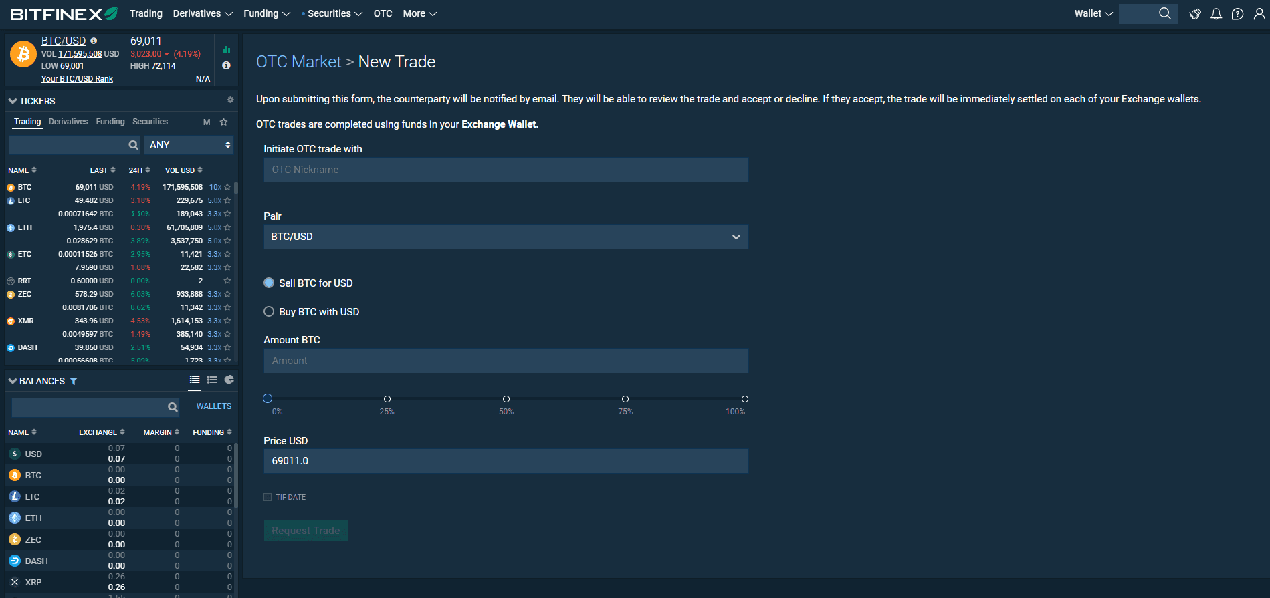The height and width of the screenshot is (598, 1270).
Task: Open notifications bell icon
Action: tap(1216, 13)
